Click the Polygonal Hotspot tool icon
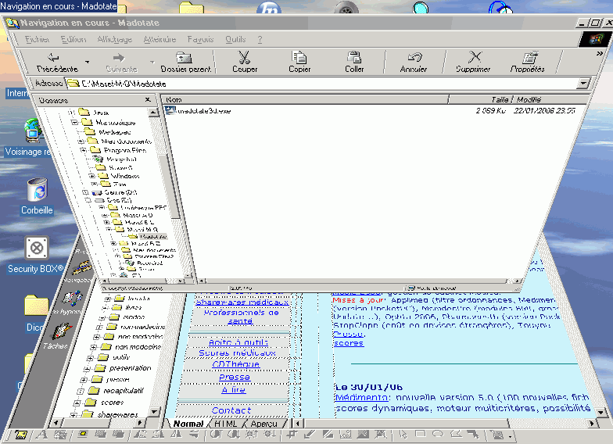 (456, 433)
